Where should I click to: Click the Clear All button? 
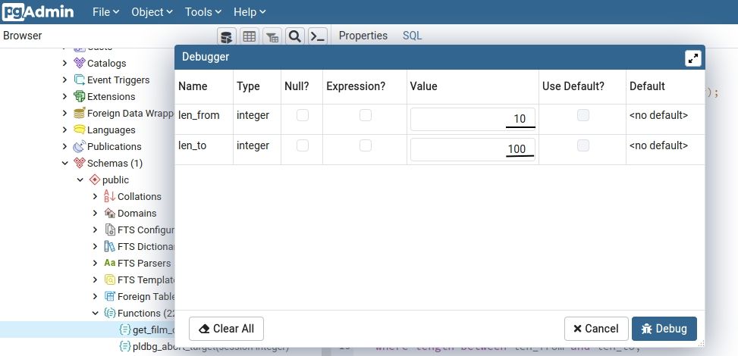(226, 329)
